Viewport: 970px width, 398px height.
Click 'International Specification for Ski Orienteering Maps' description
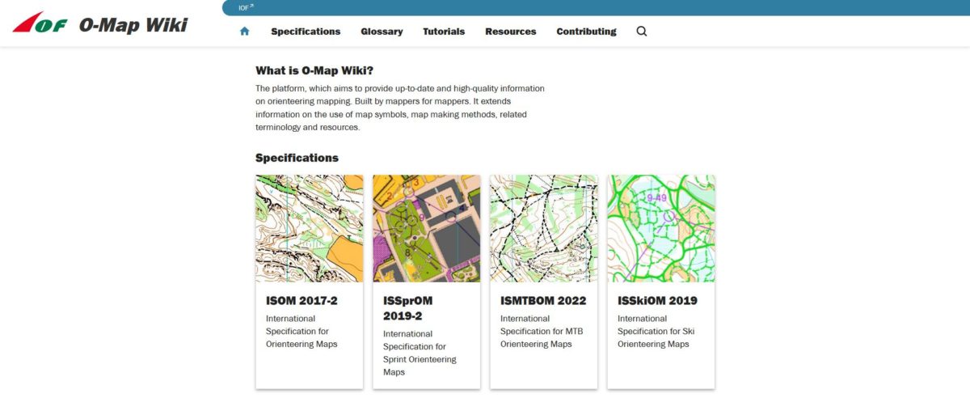point(656,332)
